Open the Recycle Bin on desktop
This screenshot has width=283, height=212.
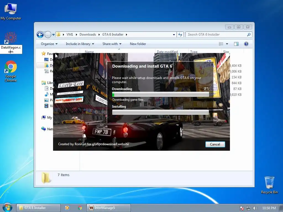(x=269, y=185)
